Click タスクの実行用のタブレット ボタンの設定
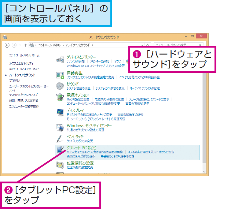 tap(151, 152)
